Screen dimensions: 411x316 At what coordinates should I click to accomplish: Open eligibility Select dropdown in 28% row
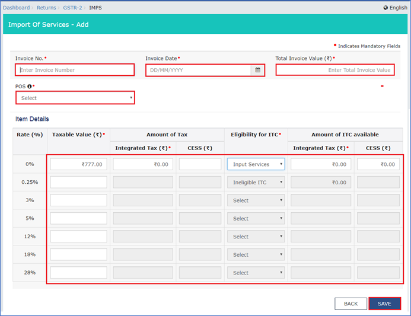tap(256, 273)
